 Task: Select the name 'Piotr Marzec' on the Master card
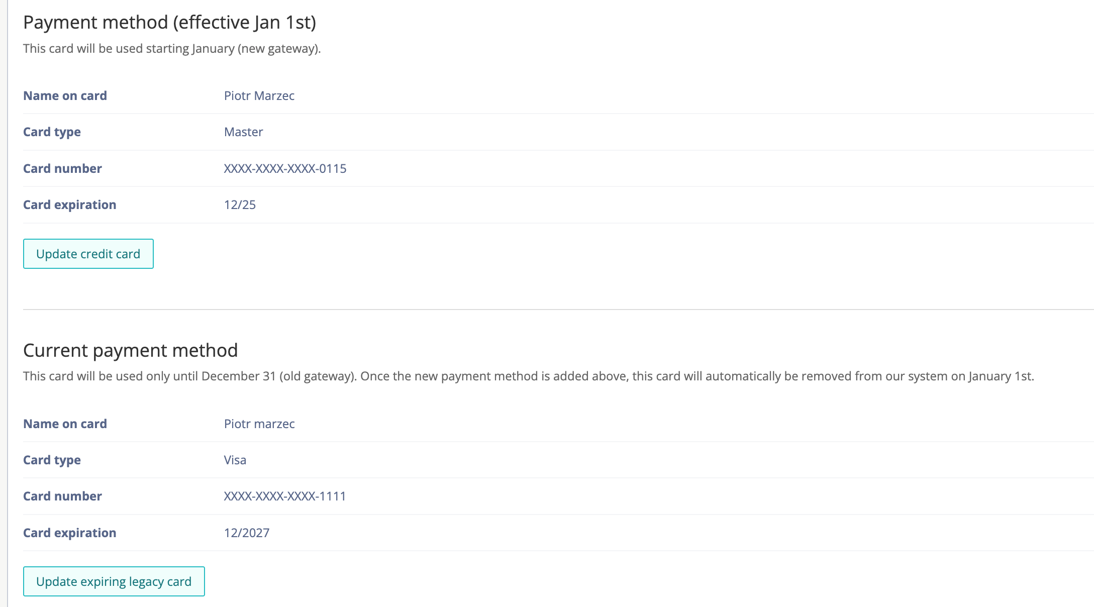click(x=259, y=96)
